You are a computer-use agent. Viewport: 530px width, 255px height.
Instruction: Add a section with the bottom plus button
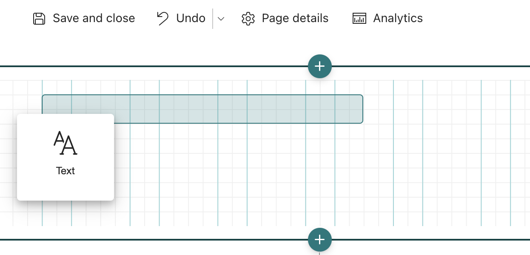tap(319, 240)
